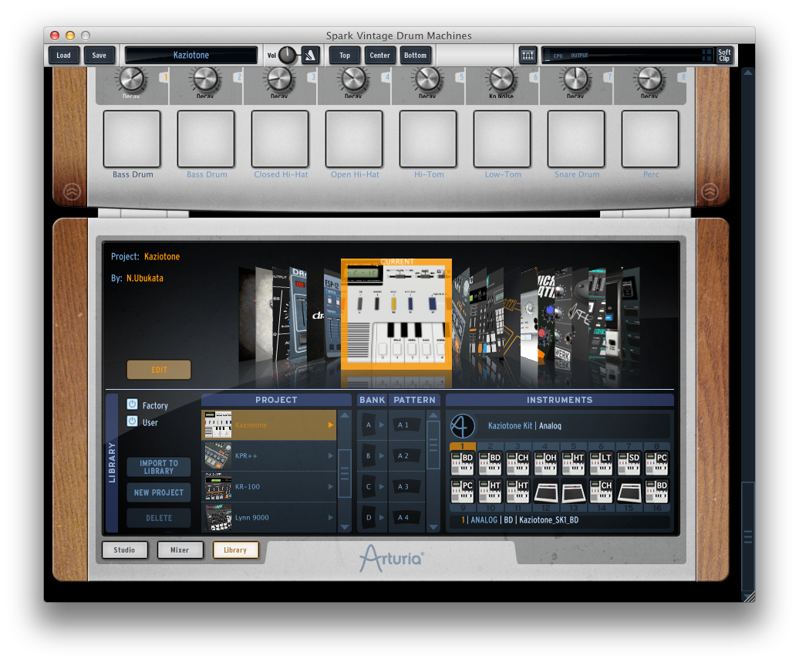Select instrument slot 4 OH
The height and width of the screenshot is (663, 799).
[x=546, y=463]
